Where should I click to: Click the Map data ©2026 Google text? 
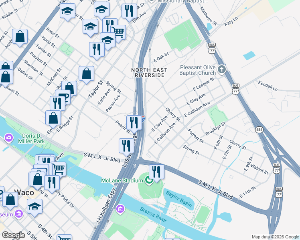pyautogui.click(x=275, y=237)
